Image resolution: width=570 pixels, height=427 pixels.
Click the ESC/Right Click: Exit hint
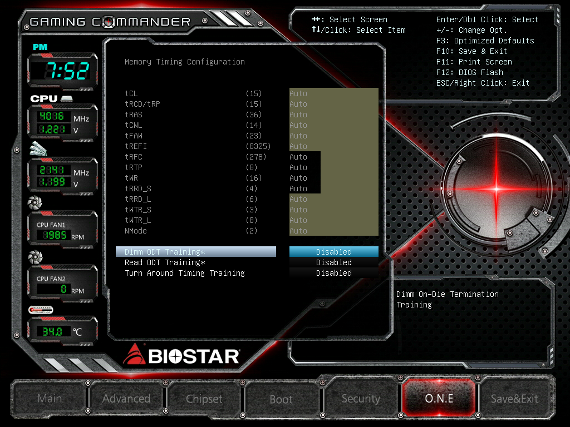483,83
